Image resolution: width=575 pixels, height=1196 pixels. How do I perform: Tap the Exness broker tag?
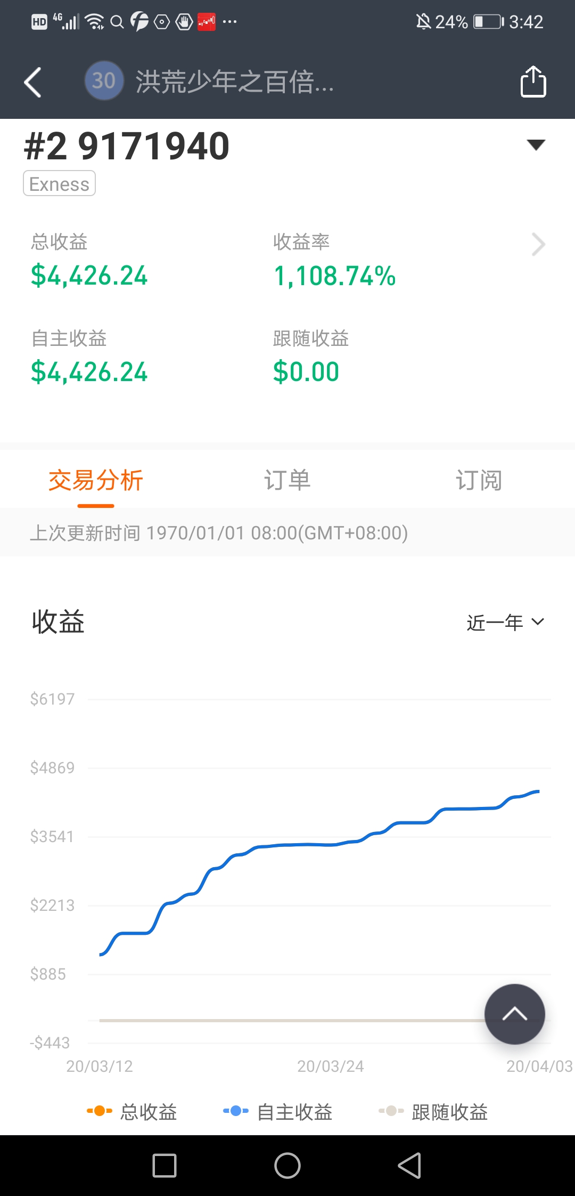coord(59,183)
